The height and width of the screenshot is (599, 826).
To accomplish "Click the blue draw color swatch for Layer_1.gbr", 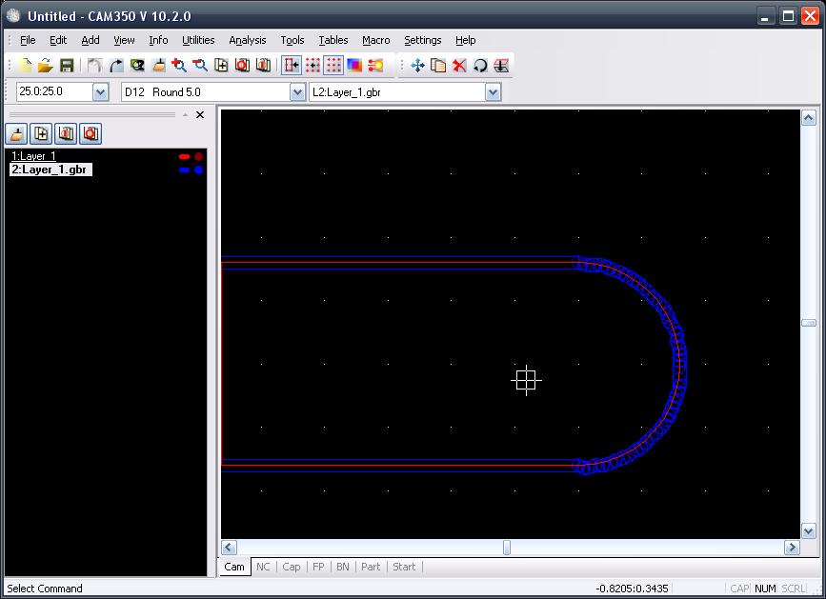I will click(x=185, y=170).
